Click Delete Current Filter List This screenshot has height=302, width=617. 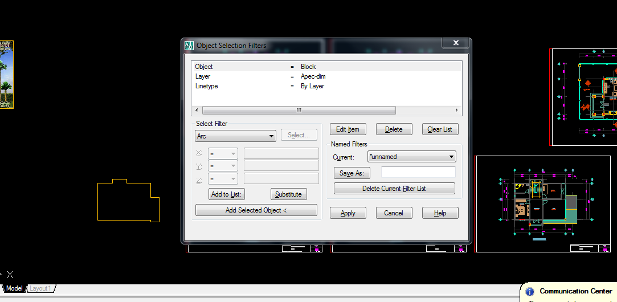click(394, 188)
